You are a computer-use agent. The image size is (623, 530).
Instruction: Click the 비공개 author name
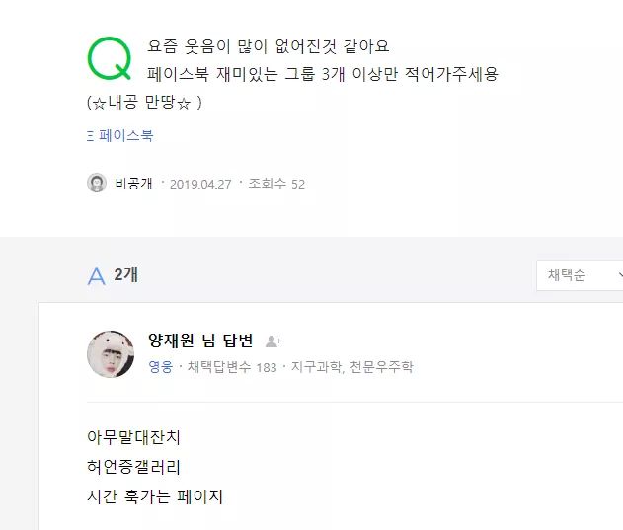coord(133,184)
